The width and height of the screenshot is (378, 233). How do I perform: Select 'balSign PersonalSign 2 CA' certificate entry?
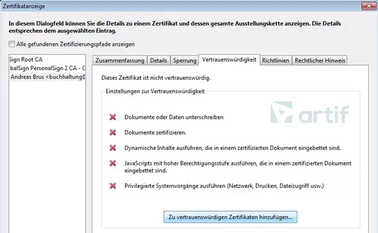tap(48, 68)
